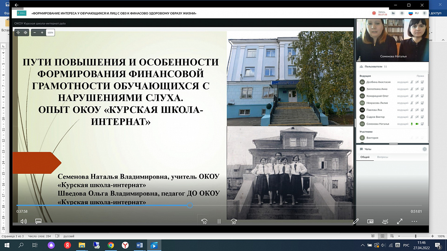Zoom in slide with plus button
447x251 pixels.
[42, 32]
